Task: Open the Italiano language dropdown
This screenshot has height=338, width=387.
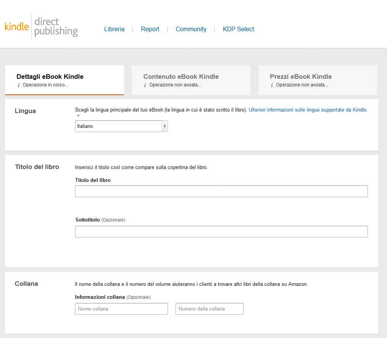Action: coord(118,126)
